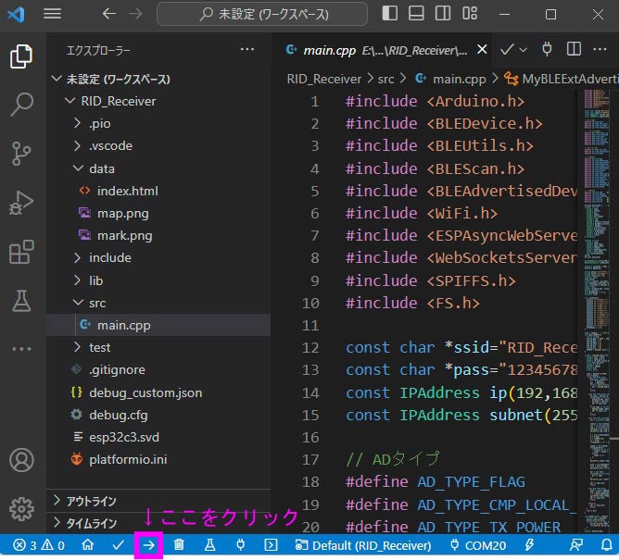Open platformio.ini configuration file
This screenshot has width=619, height=560.
point(158,460)
